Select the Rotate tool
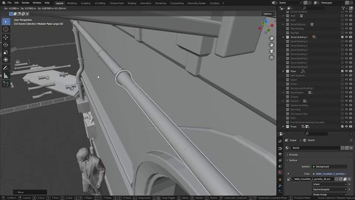The width and height of the screenshot is (355, 200). (x=6, y=44)
